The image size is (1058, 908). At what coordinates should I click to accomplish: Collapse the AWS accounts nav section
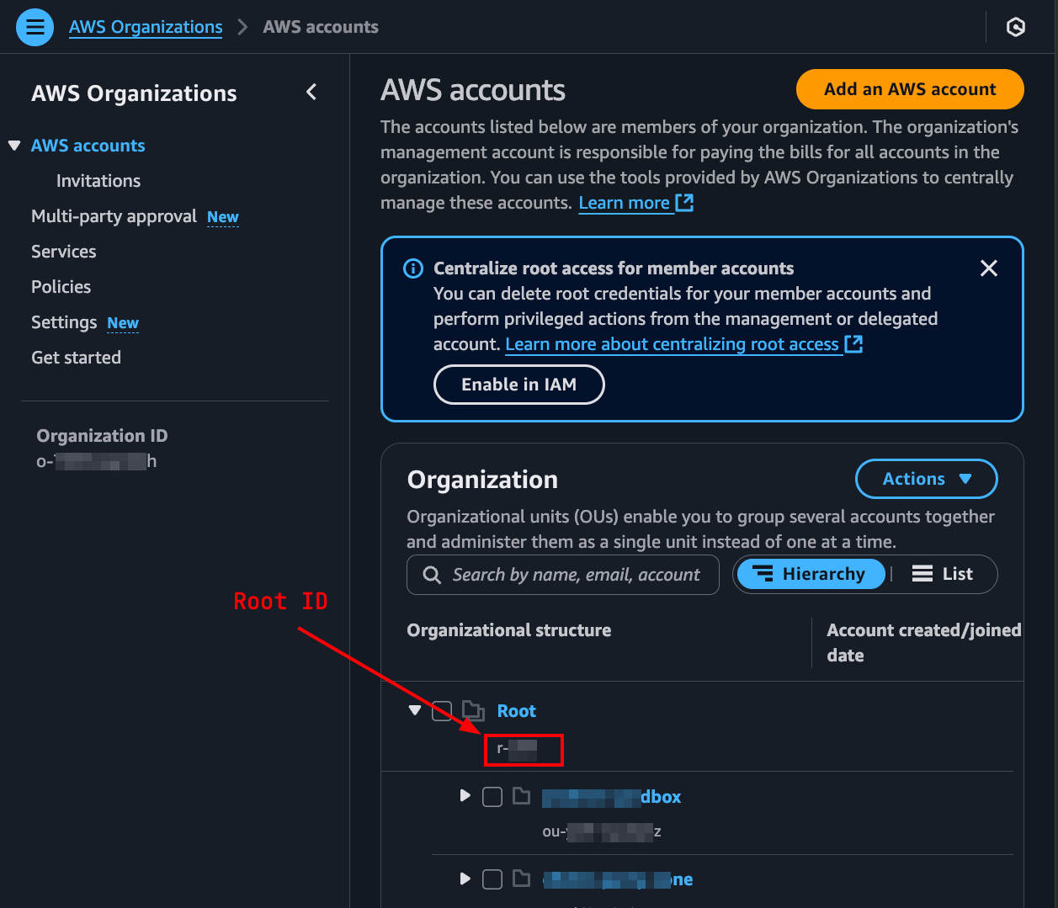pyautogui.click(x=14, y=146)
